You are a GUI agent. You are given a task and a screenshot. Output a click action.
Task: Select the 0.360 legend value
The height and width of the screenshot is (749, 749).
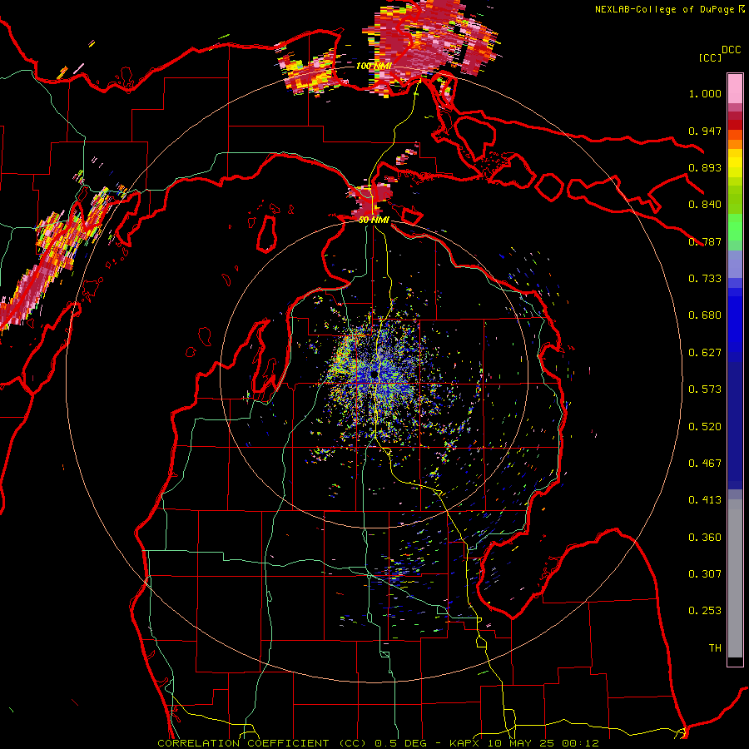click(x=705, y=538)
